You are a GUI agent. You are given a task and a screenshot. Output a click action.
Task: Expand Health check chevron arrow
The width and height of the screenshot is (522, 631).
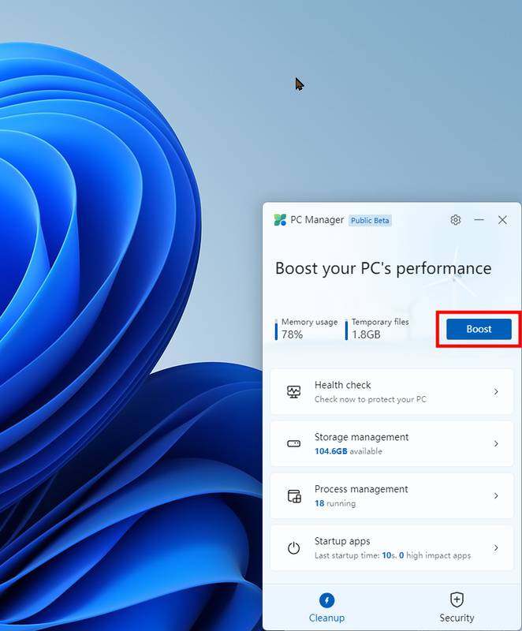coord(496,391)
